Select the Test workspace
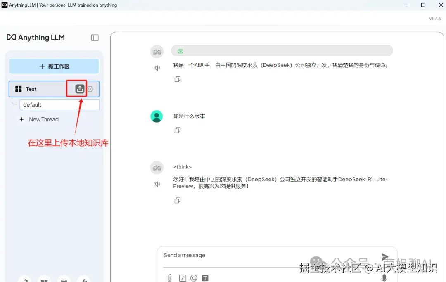Viewport: 446px width, 282px height. [54, 89]
